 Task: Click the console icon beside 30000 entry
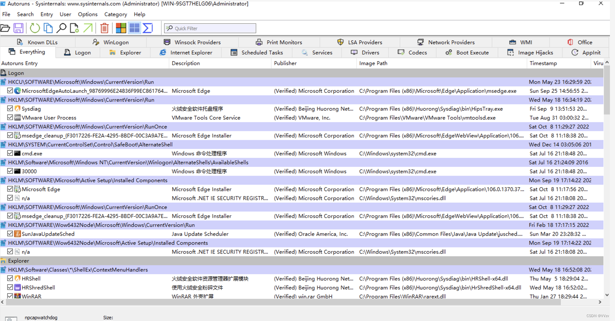pyautogui.click(x=18, y=171)
